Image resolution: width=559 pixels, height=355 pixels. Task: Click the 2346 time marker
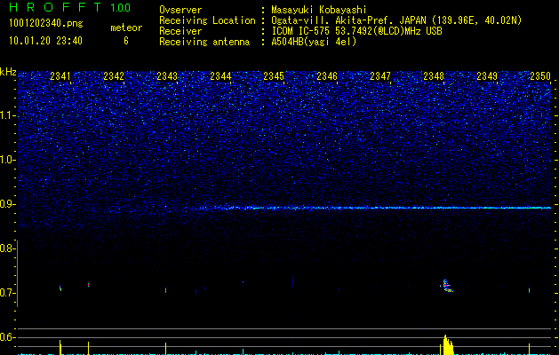click(x=327, y=76)
